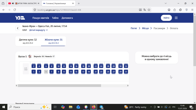The height and width of the screenshot is (110, 196).
Task: Switch to Дитяче купе: 32 tab
Action: click(28, 41)
